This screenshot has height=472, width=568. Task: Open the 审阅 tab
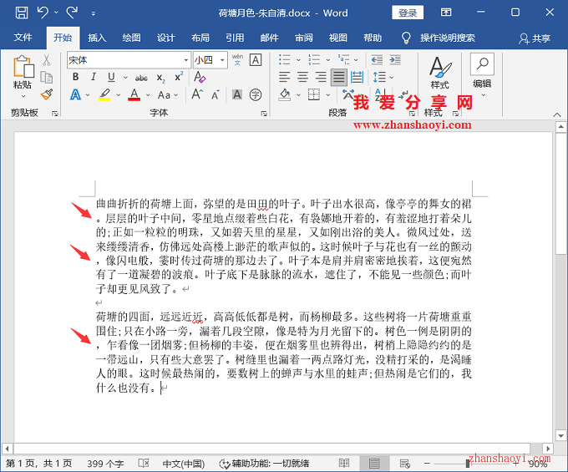click(x=303, y=38)
